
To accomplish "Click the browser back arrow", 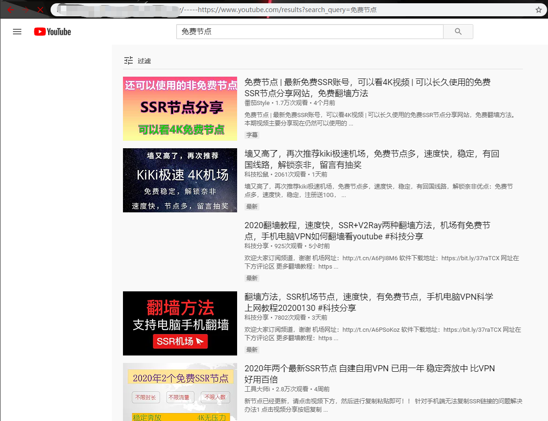I will (11, 10).
